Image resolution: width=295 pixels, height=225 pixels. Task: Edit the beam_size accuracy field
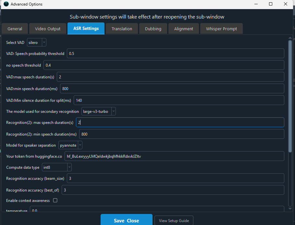[x=176, y=178]
